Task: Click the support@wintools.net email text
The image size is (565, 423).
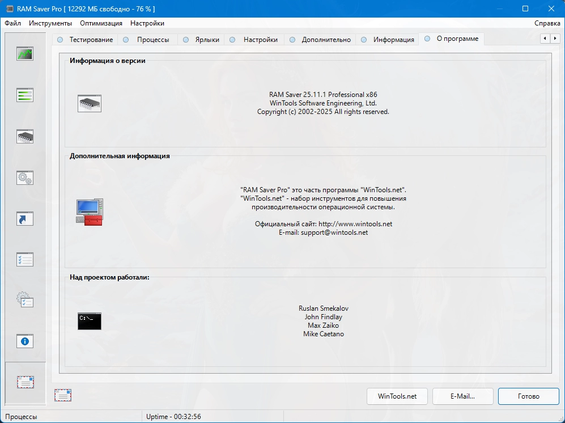Action: point(334,232)
